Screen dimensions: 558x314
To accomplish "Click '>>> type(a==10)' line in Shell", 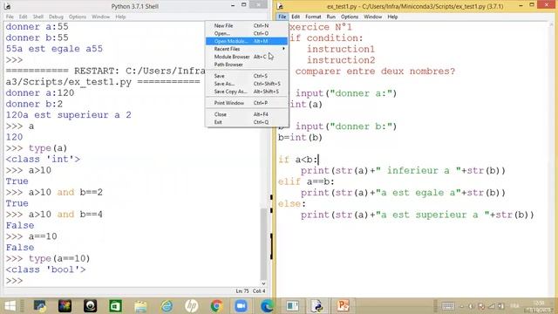I will click(x=48, y=258).
